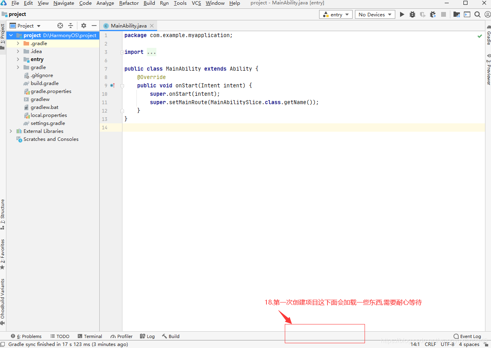Open Project Structure icon
Image resolution: width=491 pixels, height=348 pixels.
pyautogui.click(x=457, y=14)
